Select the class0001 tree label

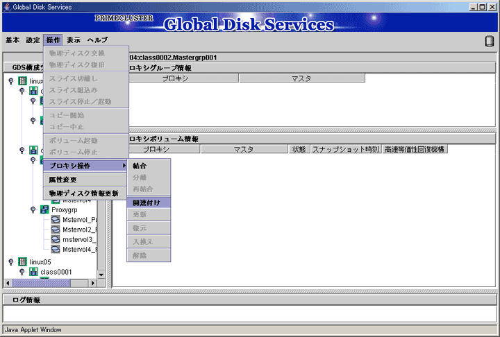56,272
